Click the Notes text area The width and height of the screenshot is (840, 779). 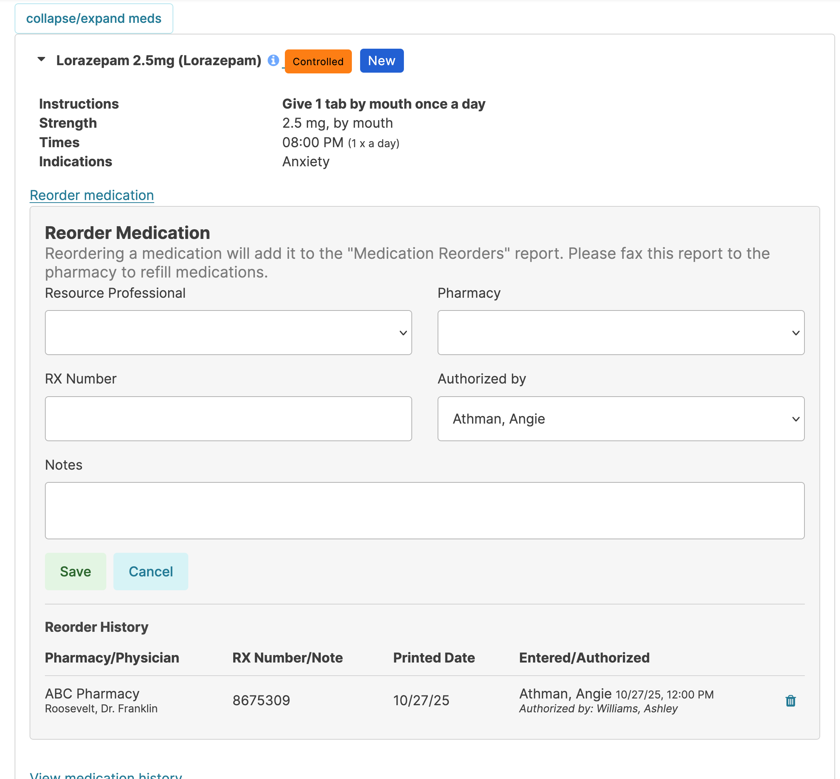(424, 510)
